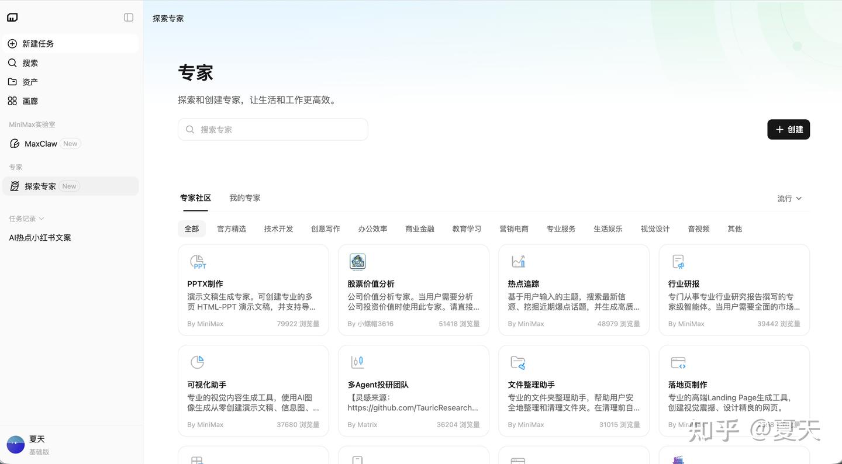Image resolution: width=842 pixels, height=464 pixels.
Task: Open the 热点追踪 card title
Action: pos(523,284)
